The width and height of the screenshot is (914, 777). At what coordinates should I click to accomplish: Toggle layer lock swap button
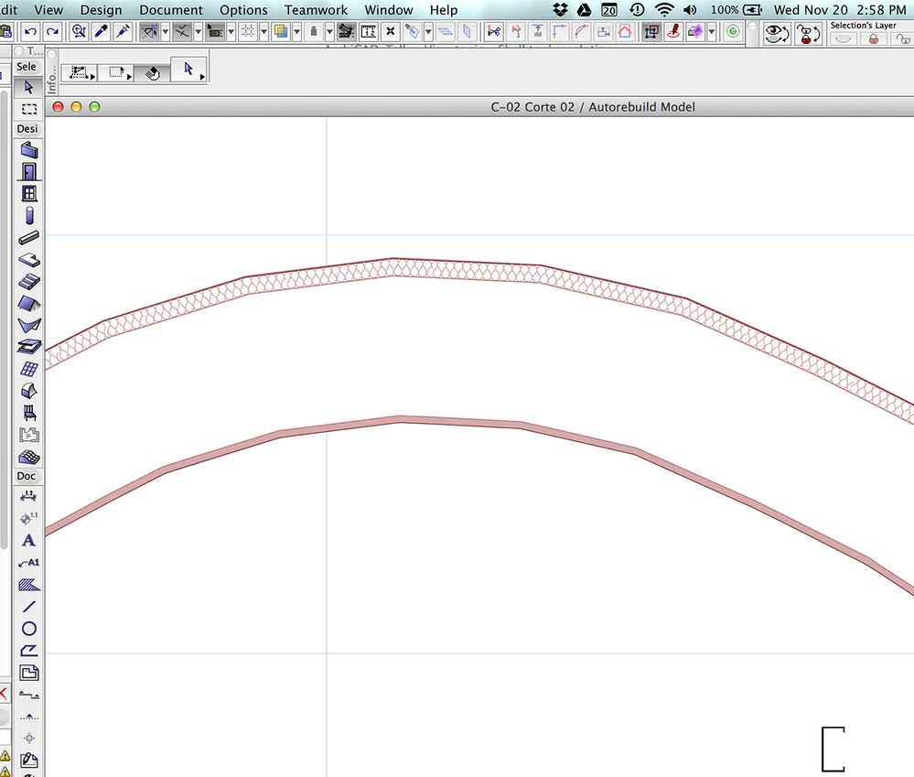click(807, 35)
